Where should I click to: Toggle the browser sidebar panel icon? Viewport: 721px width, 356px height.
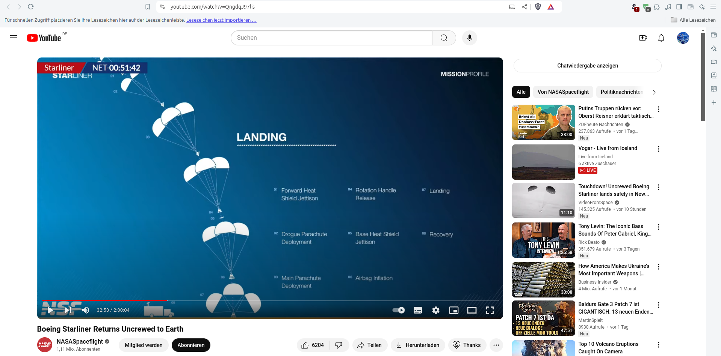679,7
